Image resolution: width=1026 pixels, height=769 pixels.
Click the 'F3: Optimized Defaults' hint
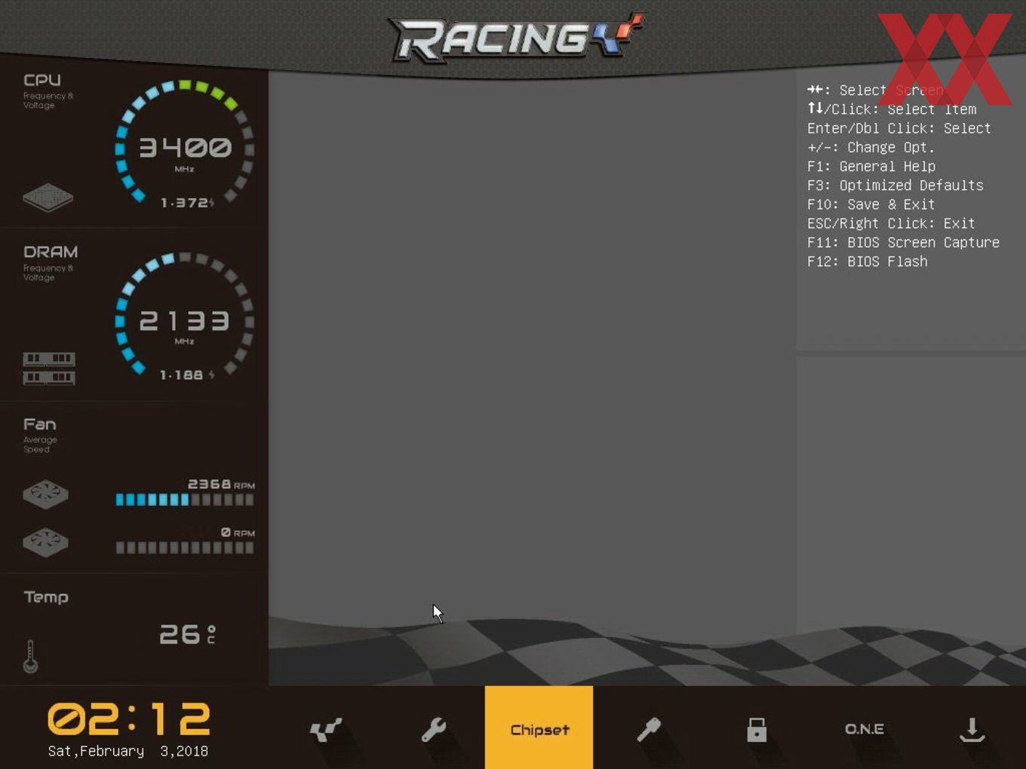(x=895, y=185)
